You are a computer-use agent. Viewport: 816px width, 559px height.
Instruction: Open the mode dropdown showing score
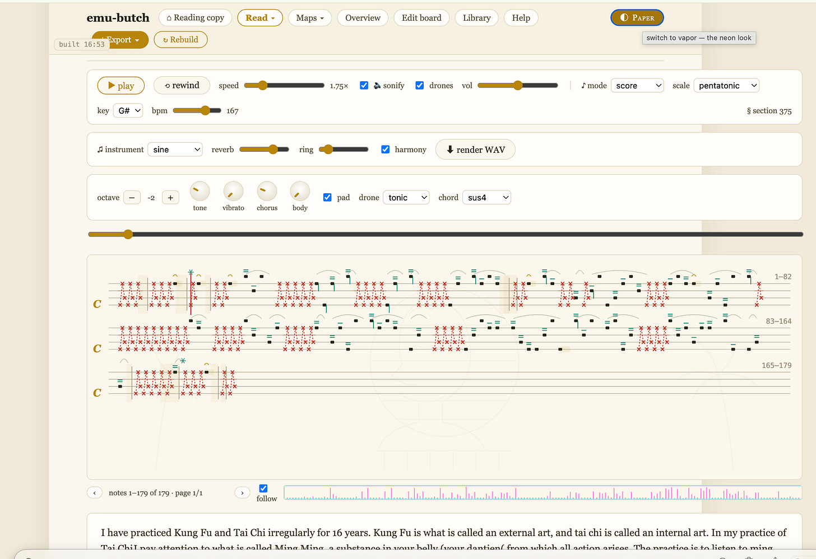[637, 86]
